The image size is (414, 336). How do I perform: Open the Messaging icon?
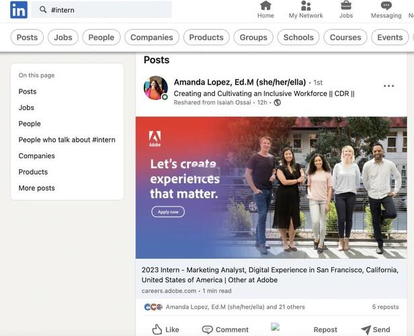386,5
